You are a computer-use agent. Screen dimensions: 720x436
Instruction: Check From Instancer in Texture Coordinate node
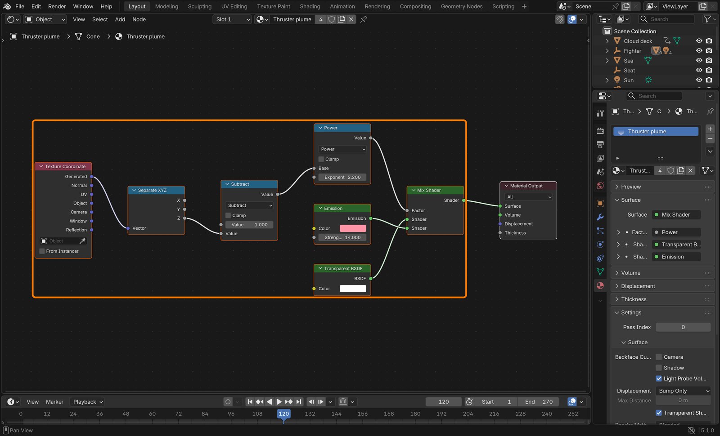42,251
